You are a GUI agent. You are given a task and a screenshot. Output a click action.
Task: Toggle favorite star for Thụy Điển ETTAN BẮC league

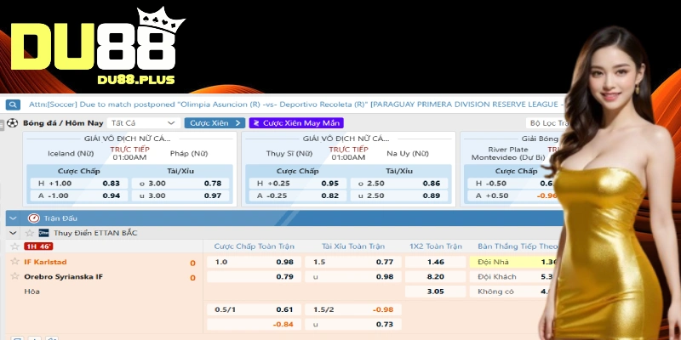(x=30, y=233)
